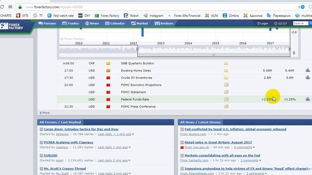
Task: Open graph icon for Crude Oil Inventories
Action: 308,77
